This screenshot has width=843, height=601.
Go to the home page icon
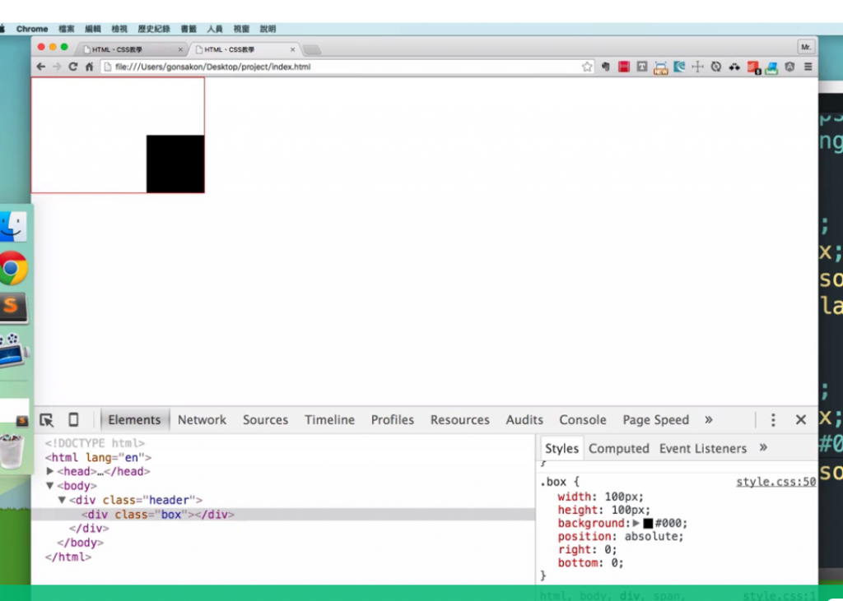[x=89, y=67]
